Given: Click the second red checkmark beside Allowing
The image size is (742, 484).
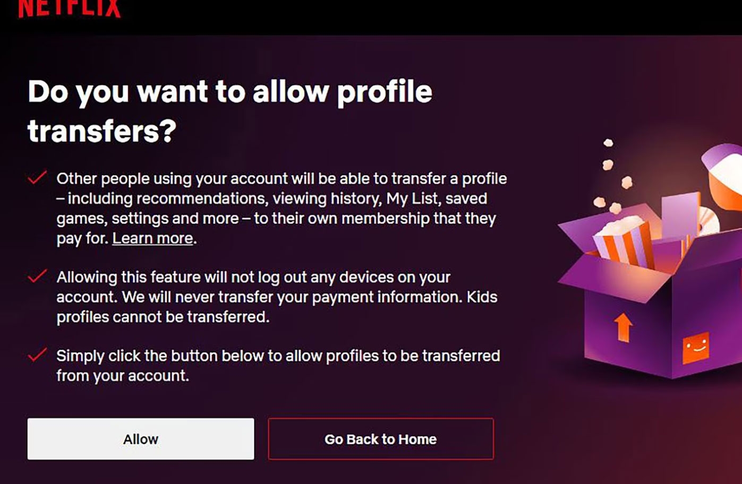Looking at the screenshot, I should [x=37, y=276].
